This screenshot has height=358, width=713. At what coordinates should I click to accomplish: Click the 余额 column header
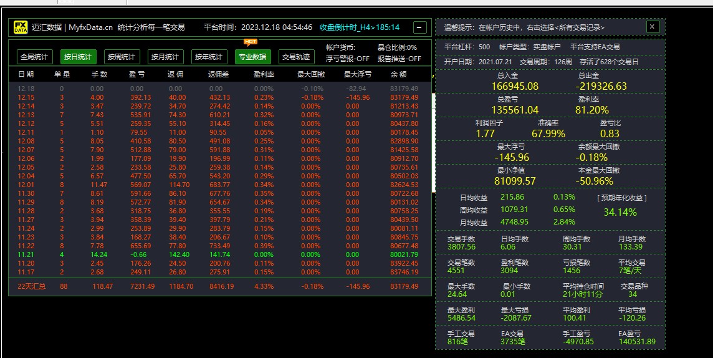coord(399,74)
